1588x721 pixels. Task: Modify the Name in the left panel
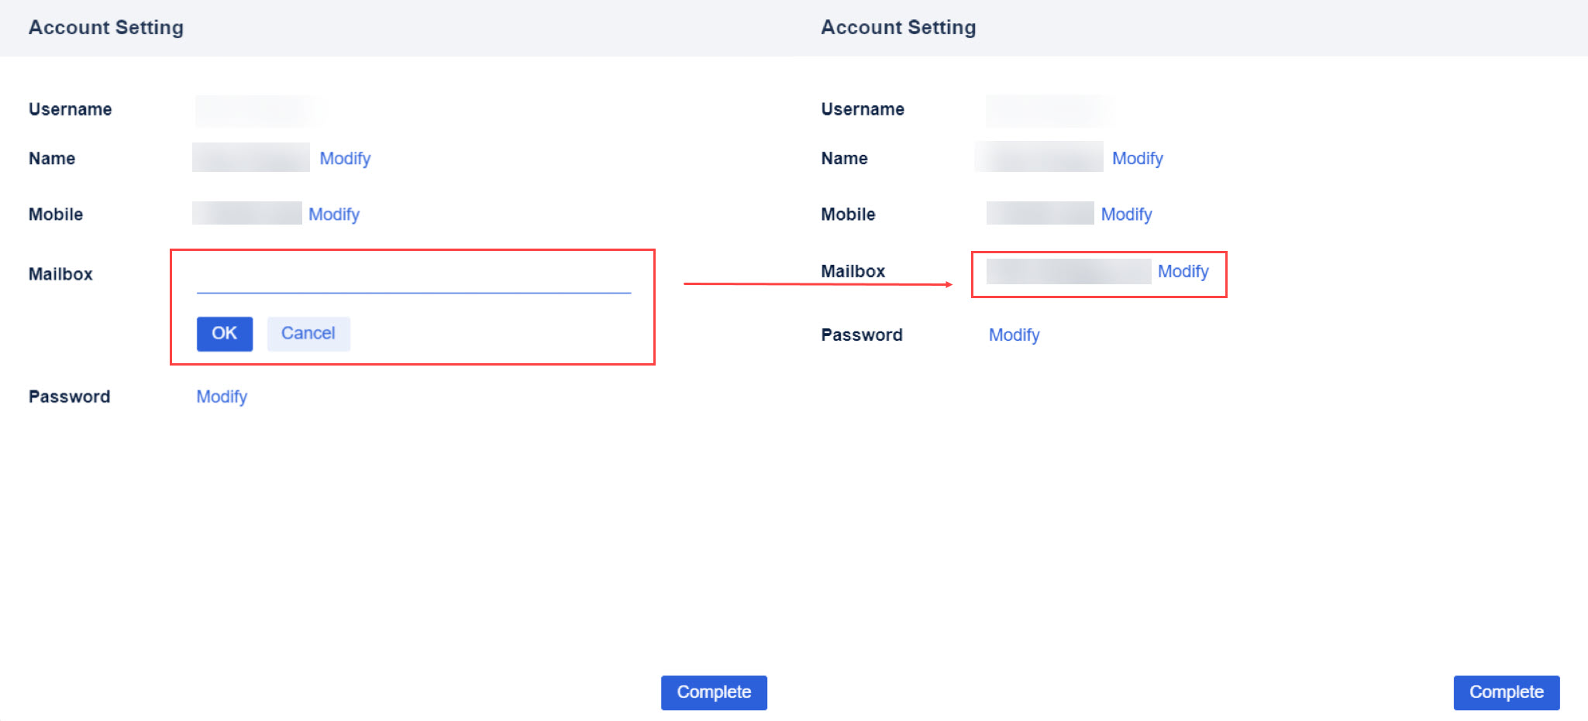pos(345,158)
